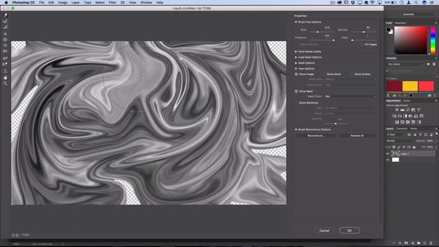Switch to the Paths tab
The width and height of the screenshot is (439, 247).
[x=414, y=128]
